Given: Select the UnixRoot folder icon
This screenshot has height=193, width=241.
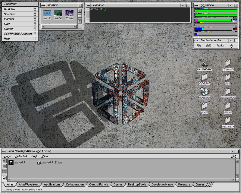Looking at the screenshot, I should point(228,63).
